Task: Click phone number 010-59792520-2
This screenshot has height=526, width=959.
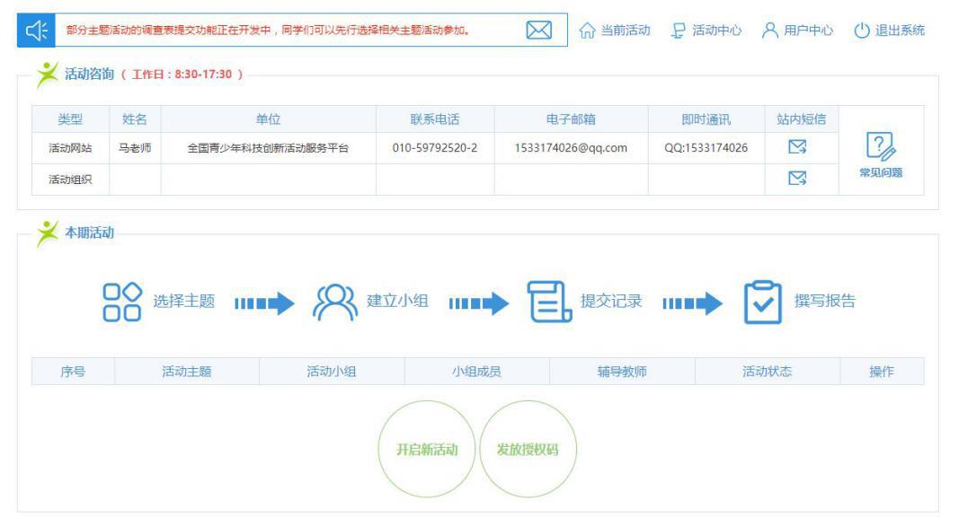Action: point(435,148)
